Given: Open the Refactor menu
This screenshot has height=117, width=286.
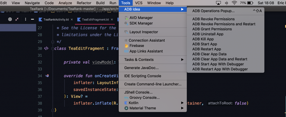Looking at the screenshot, I should click(84, 3).
